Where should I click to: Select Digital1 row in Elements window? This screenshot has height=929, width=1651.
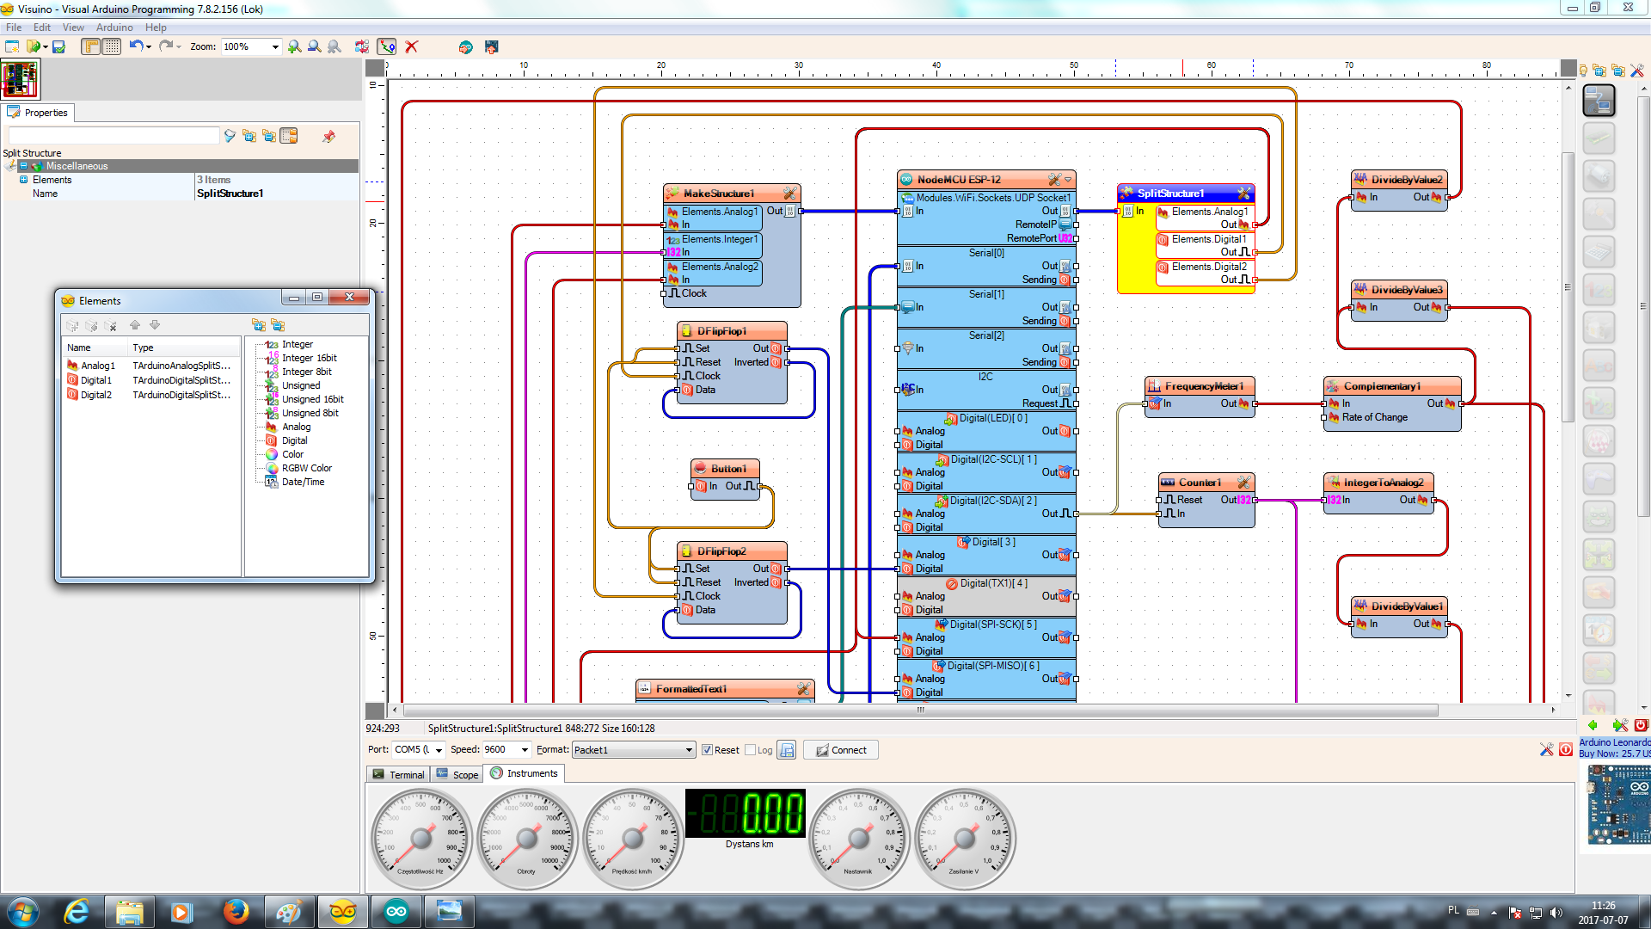point(150,380)
